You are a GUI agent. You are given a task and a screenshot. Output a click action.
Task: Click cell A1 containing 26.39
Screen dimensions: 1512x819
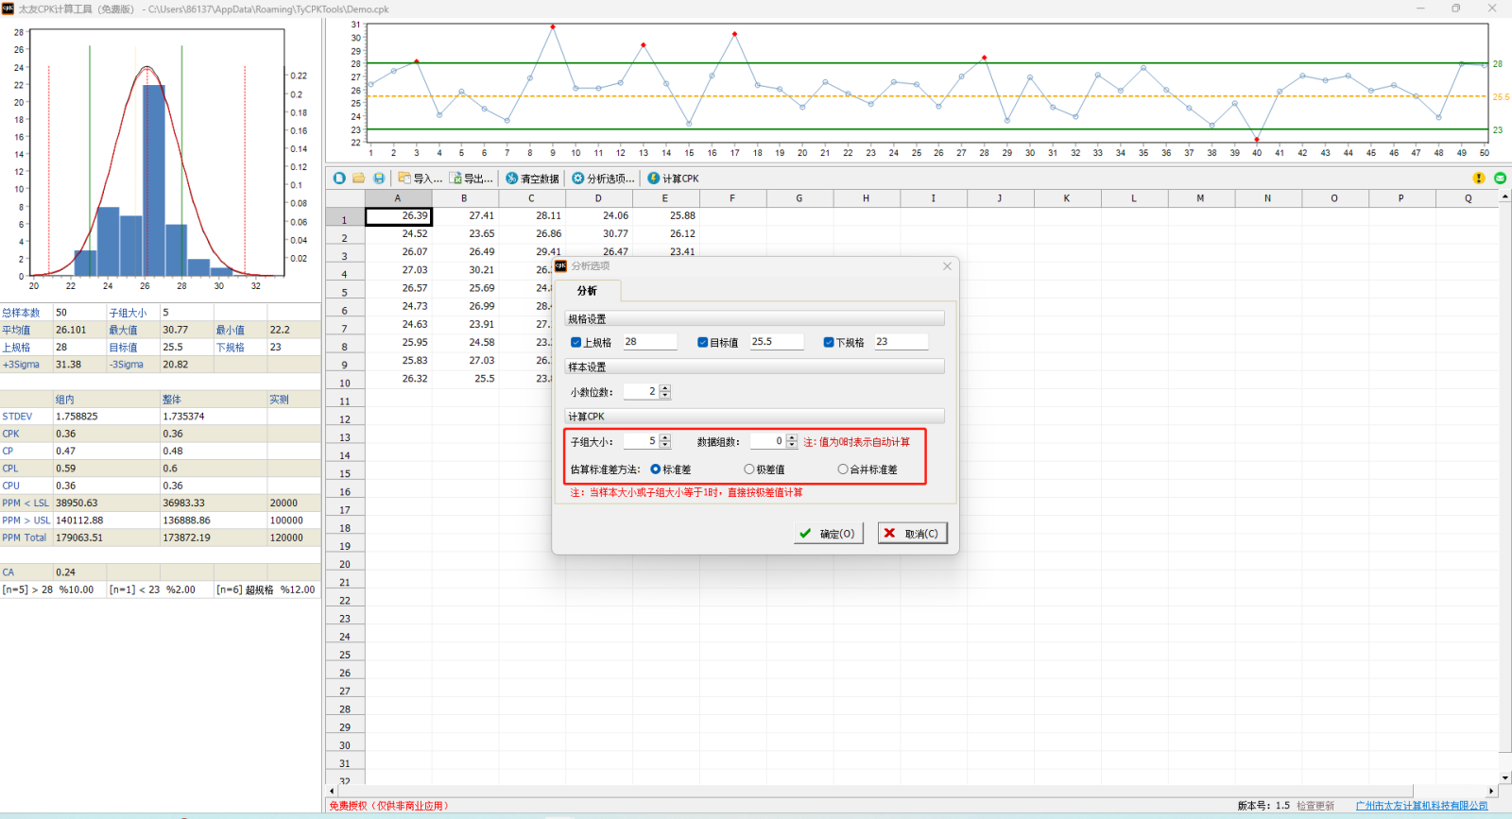coord(398,216)
